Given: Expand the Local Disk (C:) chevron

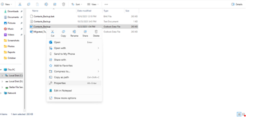Looking at the screenshot, I should [x=2, y=76].
